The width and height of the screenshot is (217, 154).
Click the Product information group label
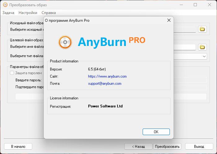point(64,61)
